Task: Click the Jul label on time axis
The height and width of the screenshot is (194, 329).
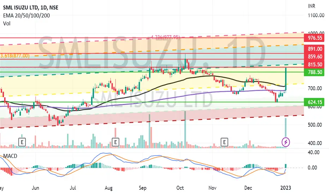Action: click(x=73, y=188)
